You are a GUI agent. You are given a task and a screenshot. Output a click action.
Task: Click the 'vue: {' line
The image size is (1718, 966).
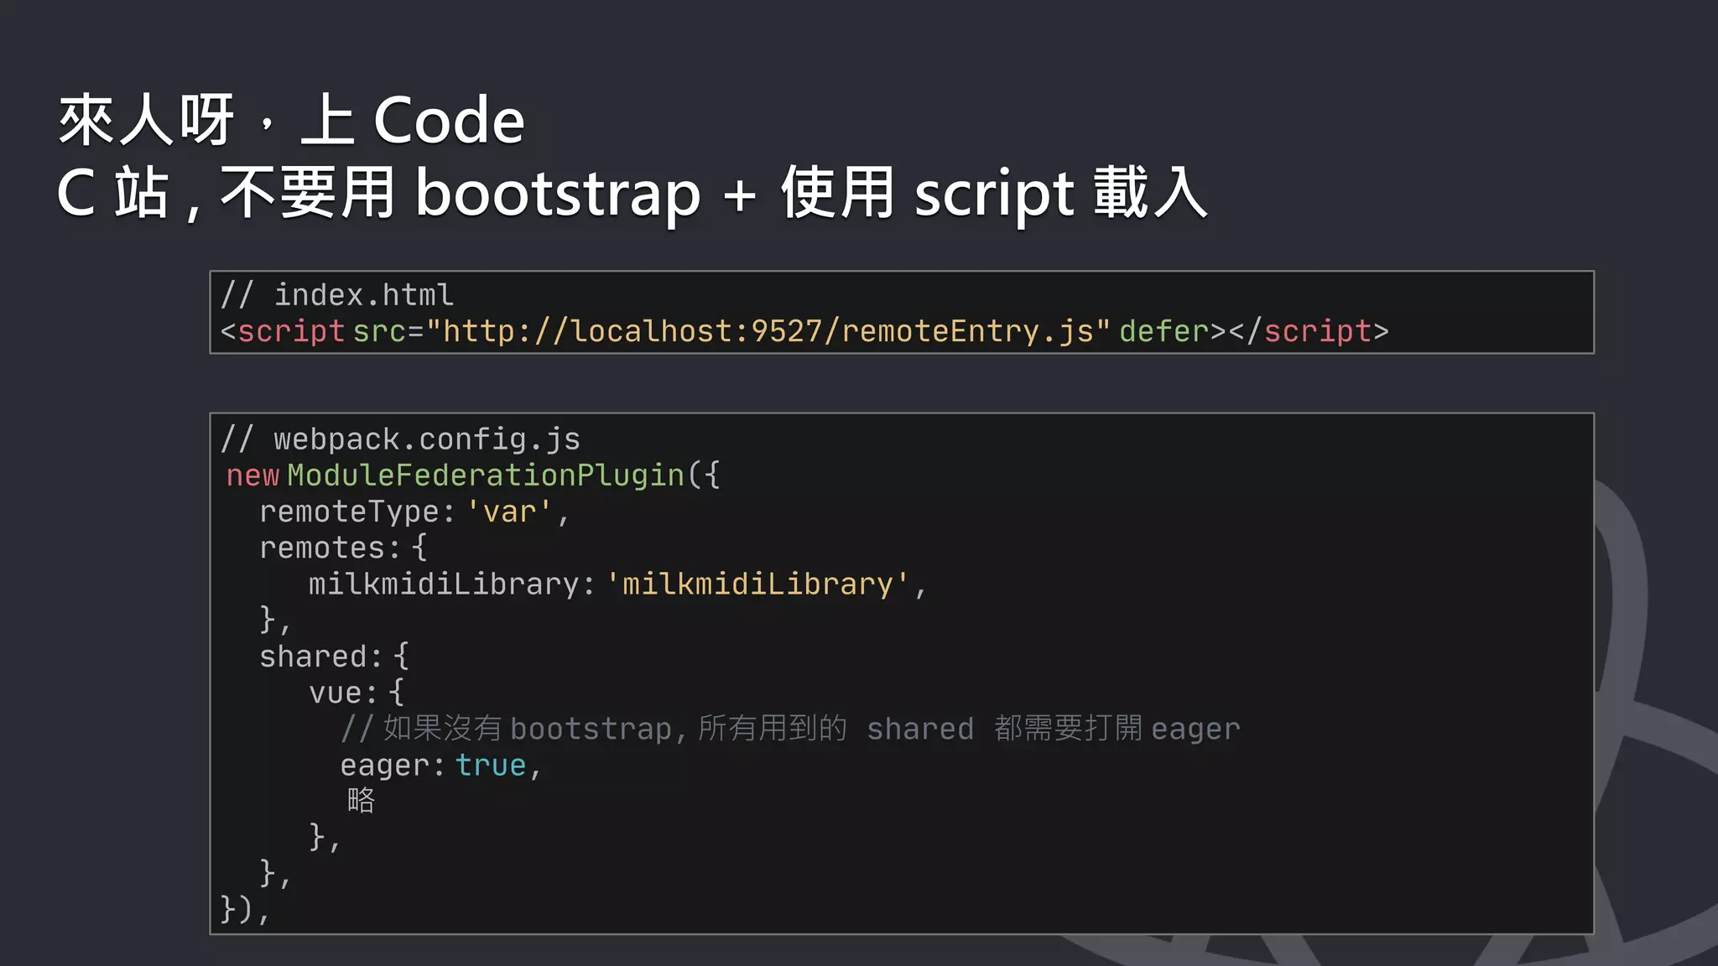coord(357,693)
